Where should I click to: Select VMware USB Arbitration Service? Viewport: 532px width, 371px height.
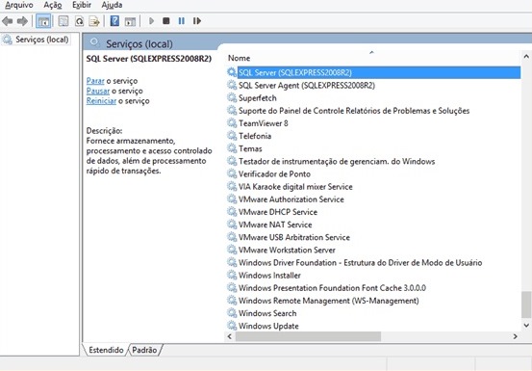point(373,237)
